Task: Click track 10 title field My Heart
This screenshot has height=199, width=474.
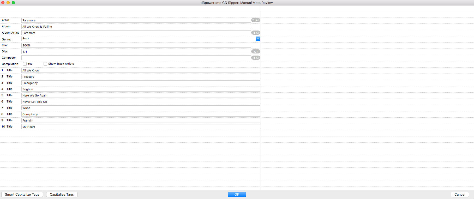Action: 141,127
